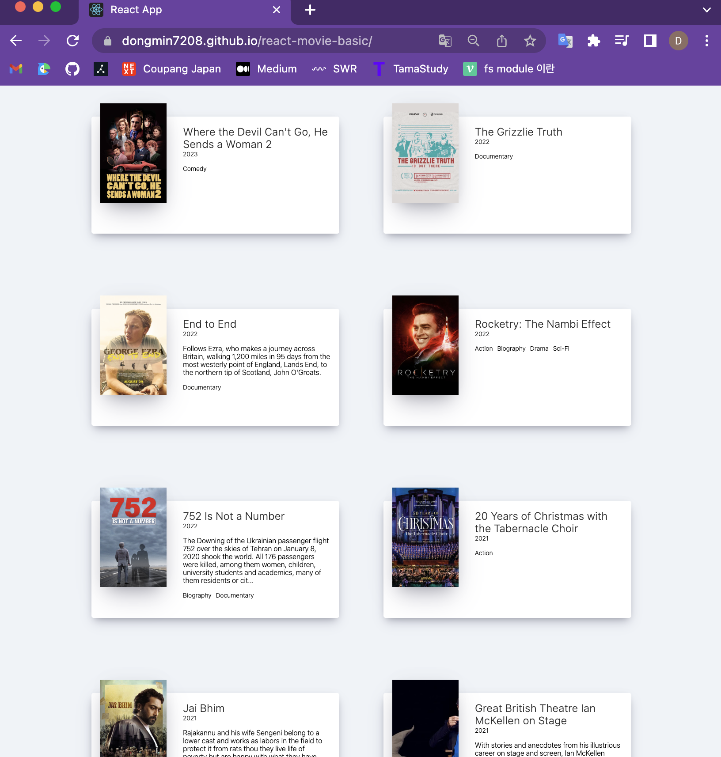Share the page via the share icon
This screenshot has width=721, height=757.
[501, 40]
